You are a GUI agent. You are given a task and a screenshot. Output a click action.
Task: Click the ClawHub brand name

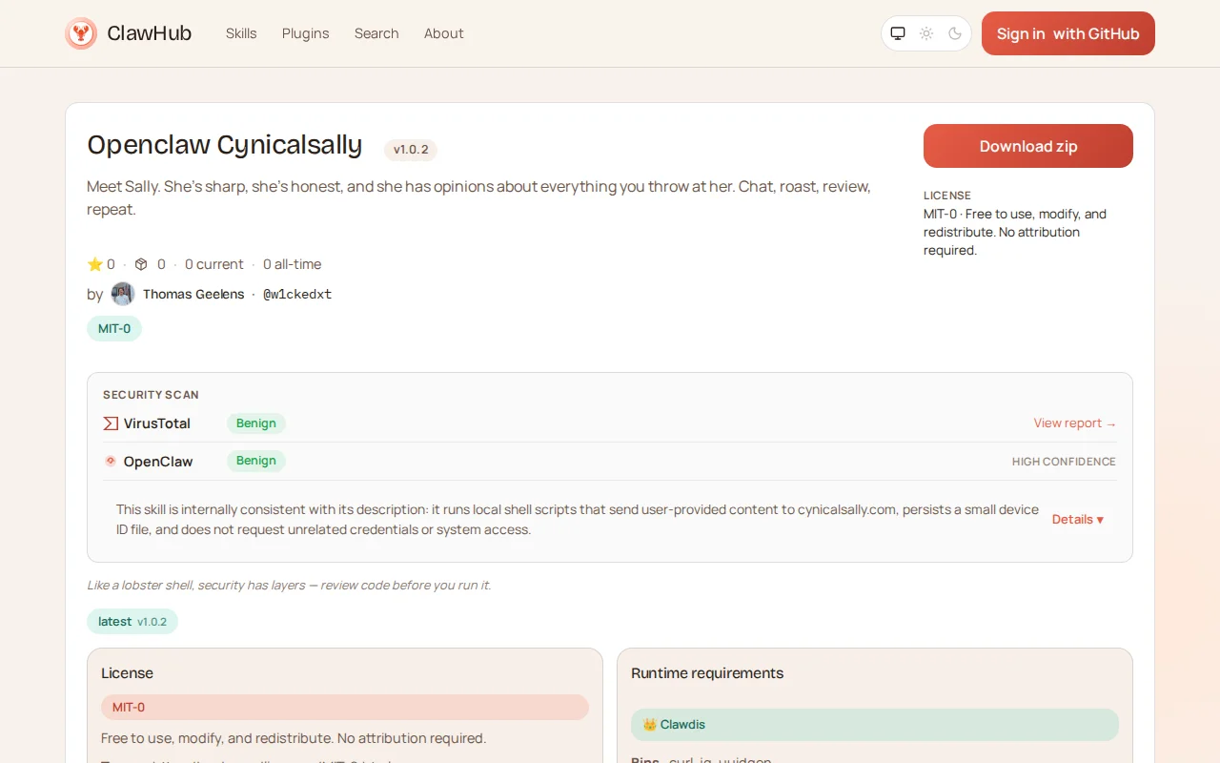[150, 33]
